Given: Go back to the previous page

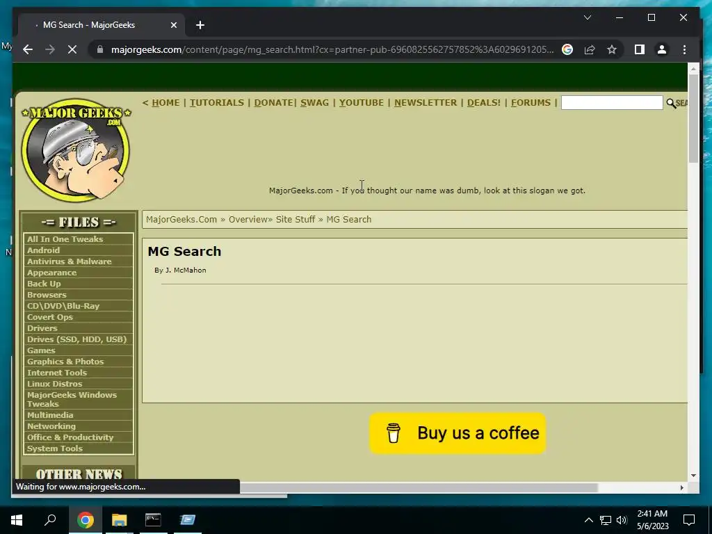Looking at the screenshot, I should click(x=28, y=49).
